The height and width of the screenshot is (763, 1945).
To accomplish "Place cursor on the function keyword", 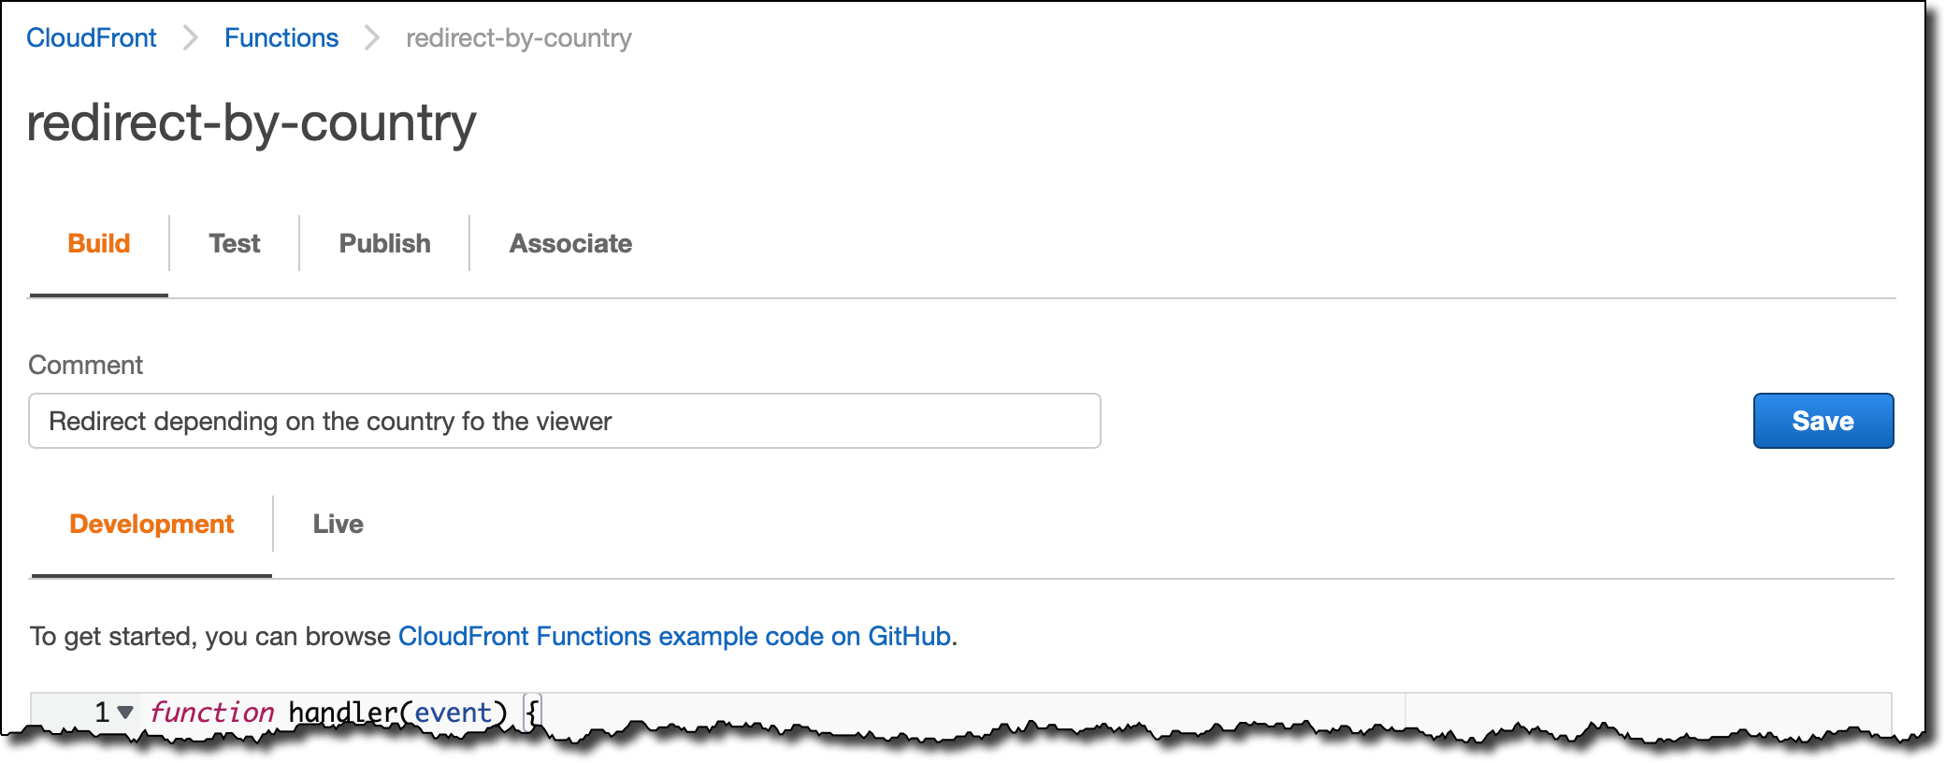I will tap(212, 713).
